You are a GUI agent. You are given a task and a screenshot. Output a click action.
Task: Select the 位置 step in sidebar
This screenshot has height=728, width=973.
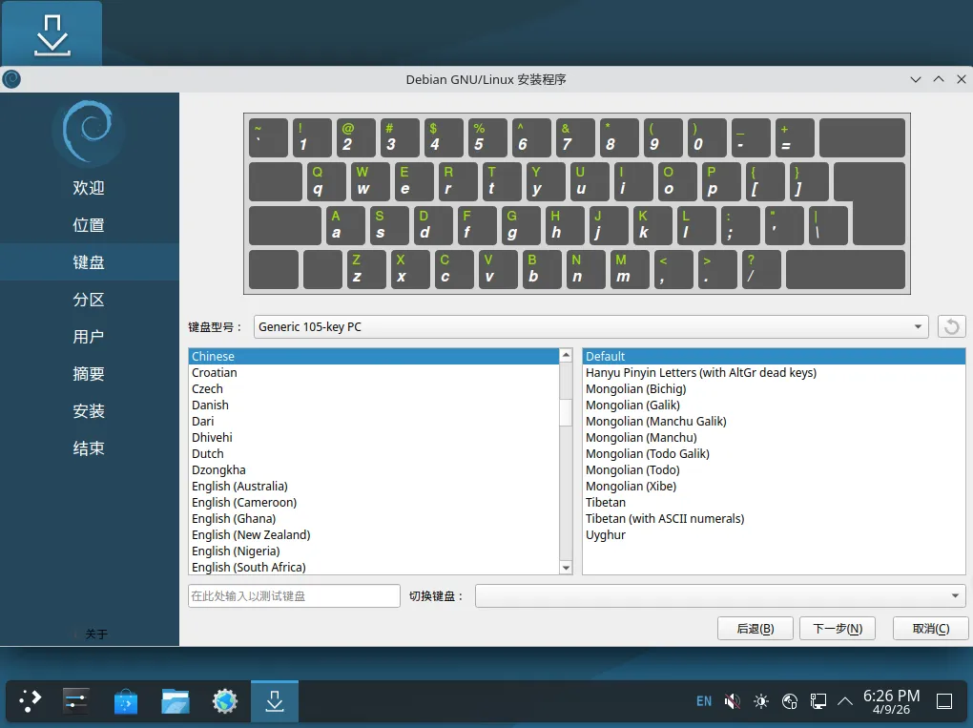coord(89,224)
